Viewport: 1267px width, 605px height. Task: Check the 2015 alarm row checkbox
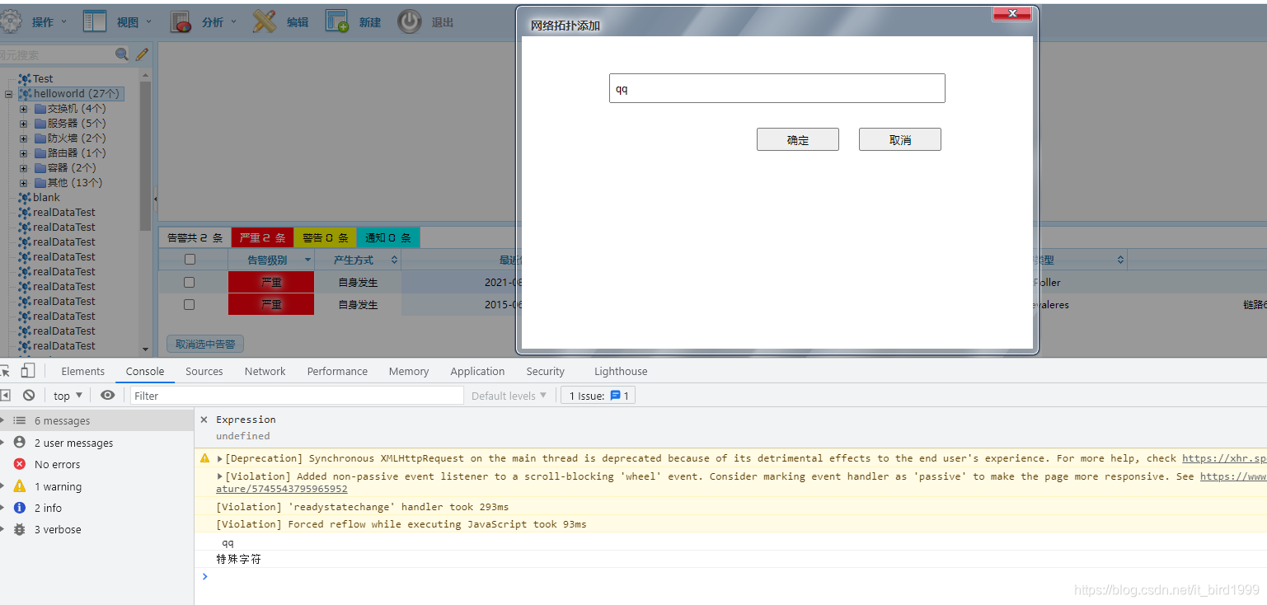pyautogui.click(x=189, y=304)
